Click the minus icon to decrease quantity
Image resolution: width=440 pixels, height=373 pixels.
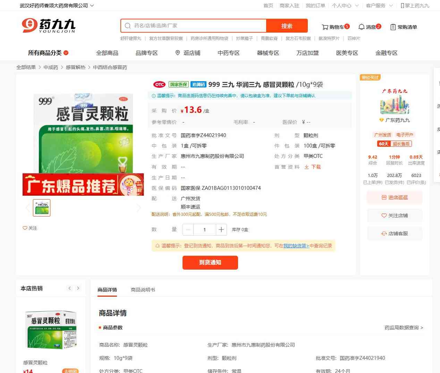click(188, 230)
